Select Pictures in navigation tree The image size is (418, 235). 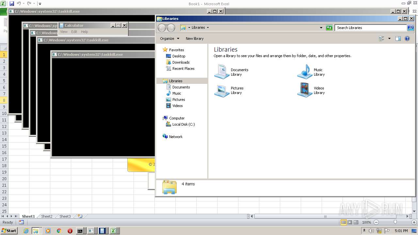click(x=179, y=100)
